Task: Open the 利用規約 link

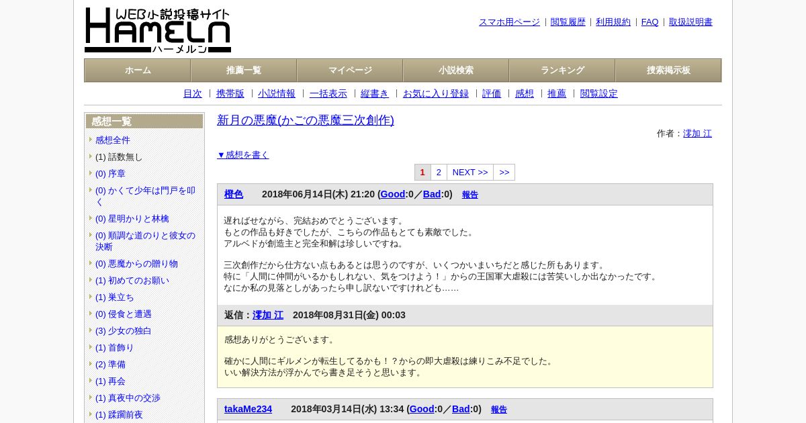Action: click(x=613, y=22)
